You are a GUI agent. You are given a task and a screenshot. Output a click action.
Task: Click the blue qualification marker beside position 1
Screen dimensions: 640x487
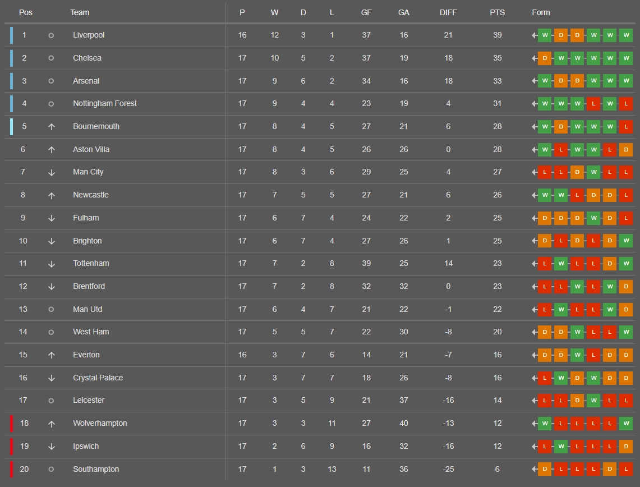tap(11, 35)
